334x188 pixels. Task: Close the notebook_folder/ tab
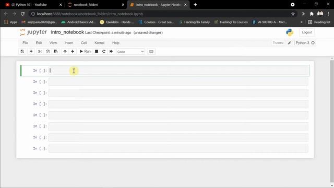tap(123, 5)
